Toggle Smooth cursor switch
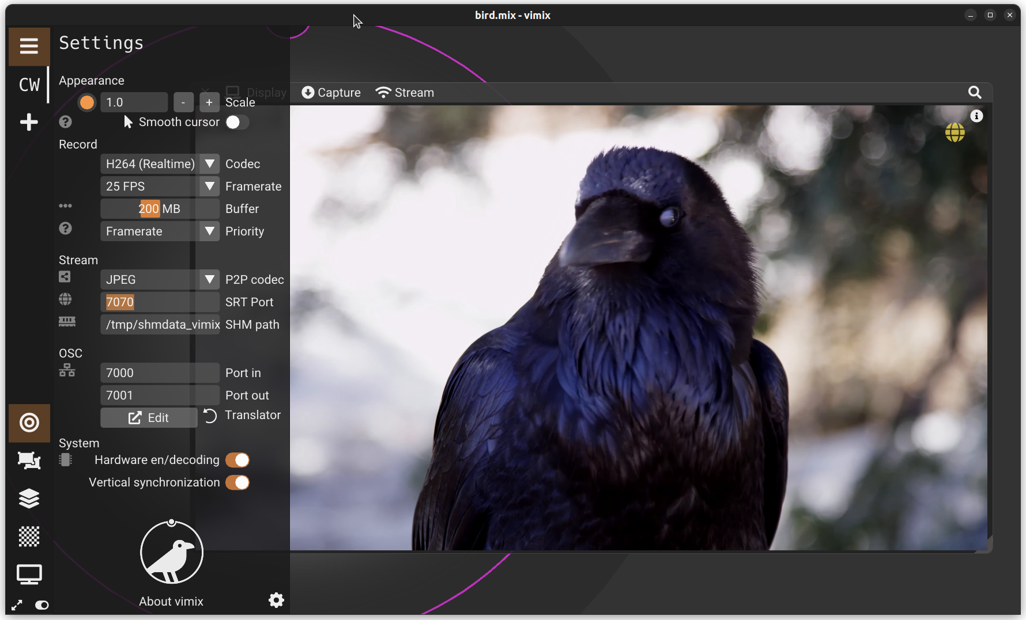The height and width of the screenshot is (620, 1026). (x=237, y=122)
